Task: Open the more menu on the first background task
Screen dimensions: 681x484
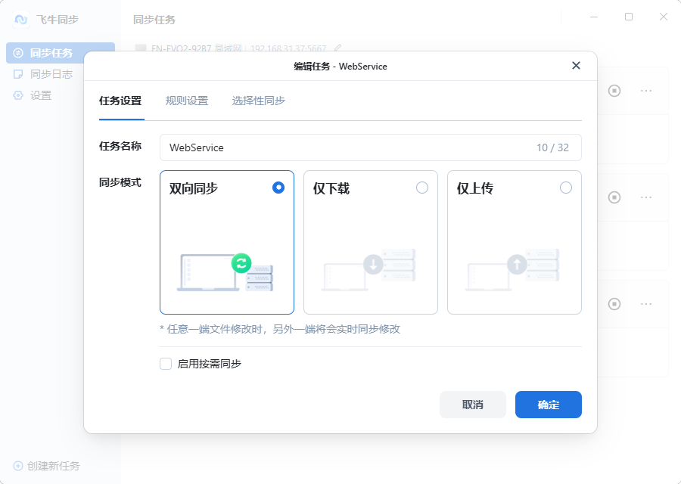Action: 646,91
